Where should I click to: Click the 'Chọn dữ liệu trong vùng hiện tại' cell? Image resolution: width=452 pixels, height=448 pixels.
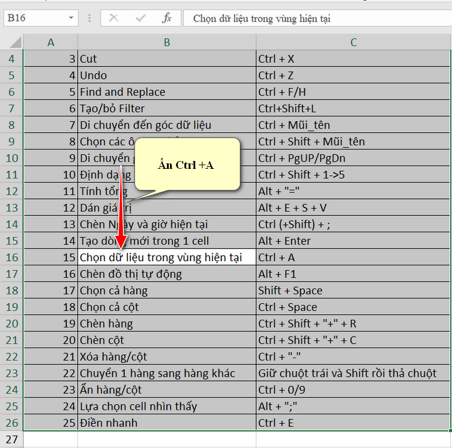166,257
